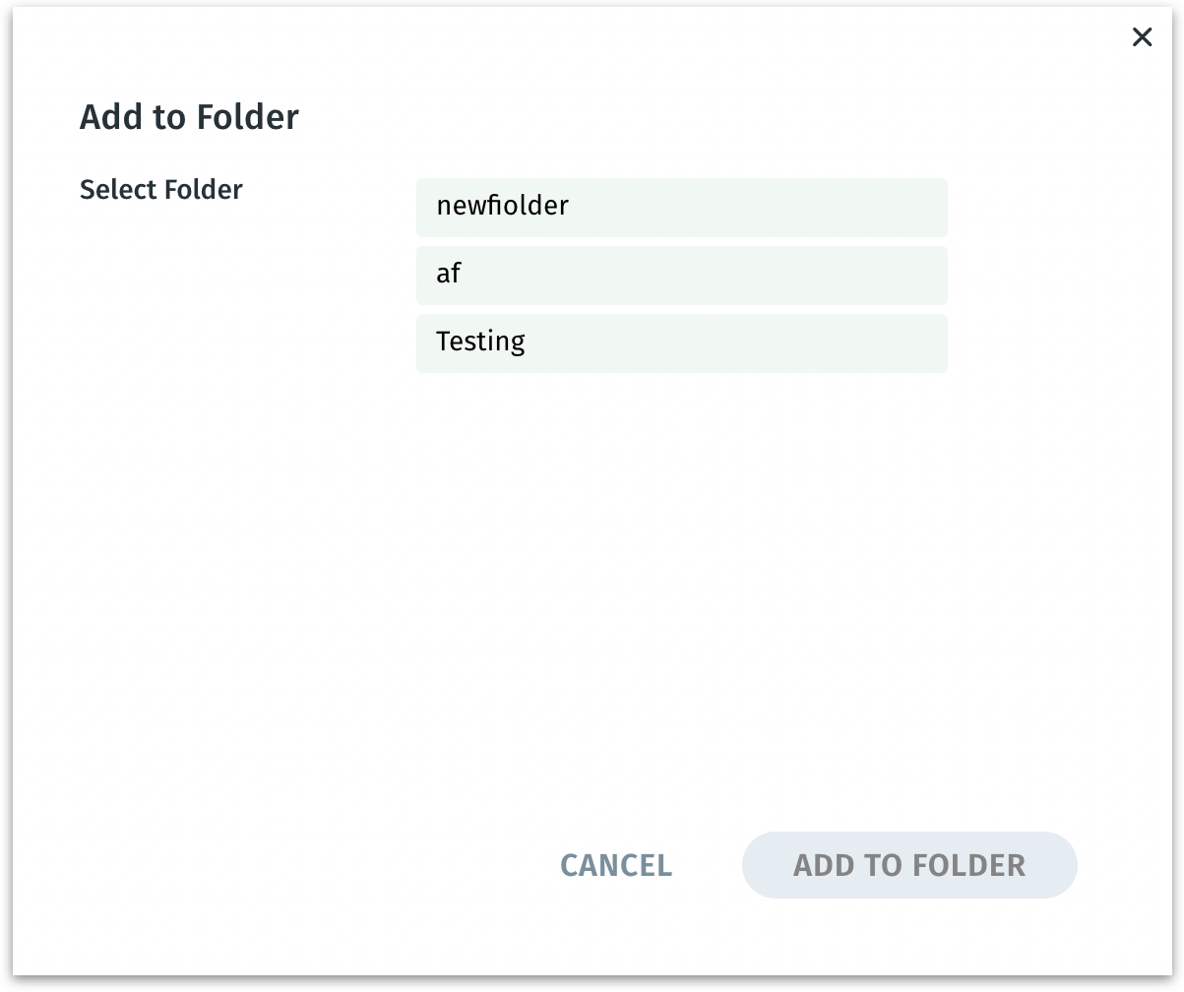Image resolution: width=1184 pixels, height=992 pixels.
Task: Abort adding to folder via Cancel
Action: click(x=616, y=865)
